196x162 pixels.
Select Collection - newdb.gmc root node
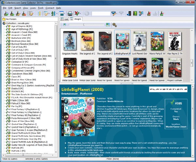(18, 23)
